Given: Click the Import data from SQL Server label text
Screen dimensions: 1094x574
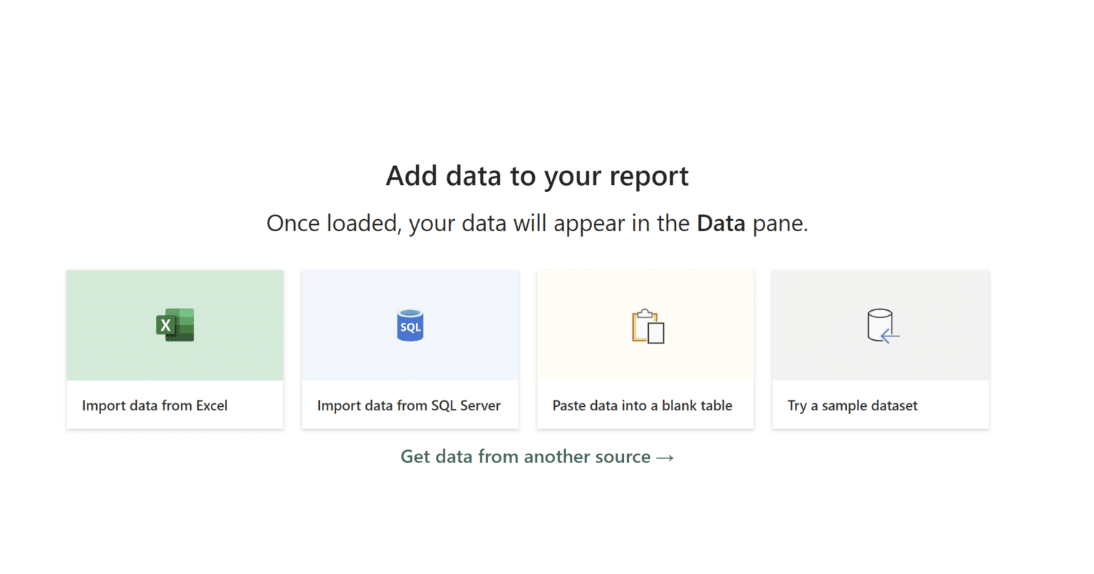Looking at the screenshot, I should point(407,405).
